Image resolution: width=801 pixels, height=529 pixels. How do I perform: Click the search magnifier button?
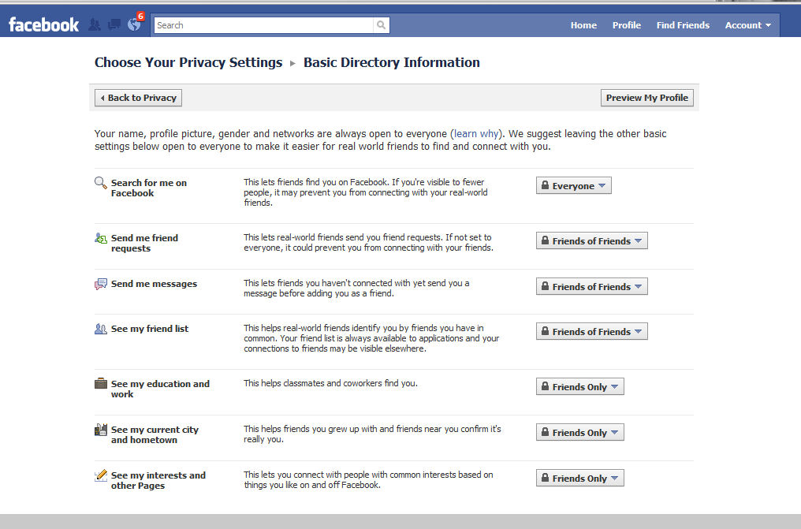pyautogui.click(x=381, y=25)
